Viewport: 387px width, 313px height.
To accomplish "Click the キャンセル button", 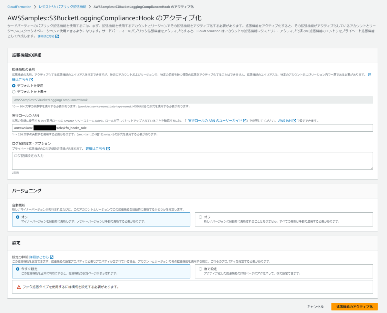I will (315, 307).
